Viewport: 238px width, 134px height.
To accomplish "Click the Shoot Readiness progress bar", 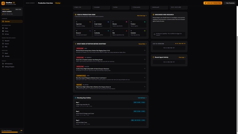I will pyautogui.click(x=12, y=132).
